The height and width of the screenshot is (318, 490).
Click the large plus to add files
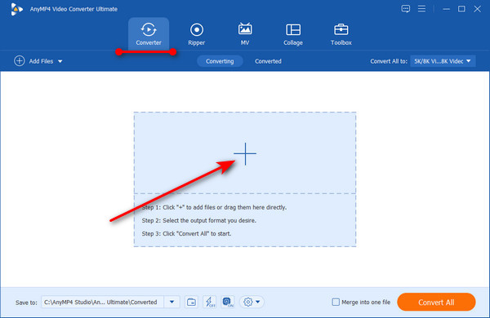click(245, 153)
